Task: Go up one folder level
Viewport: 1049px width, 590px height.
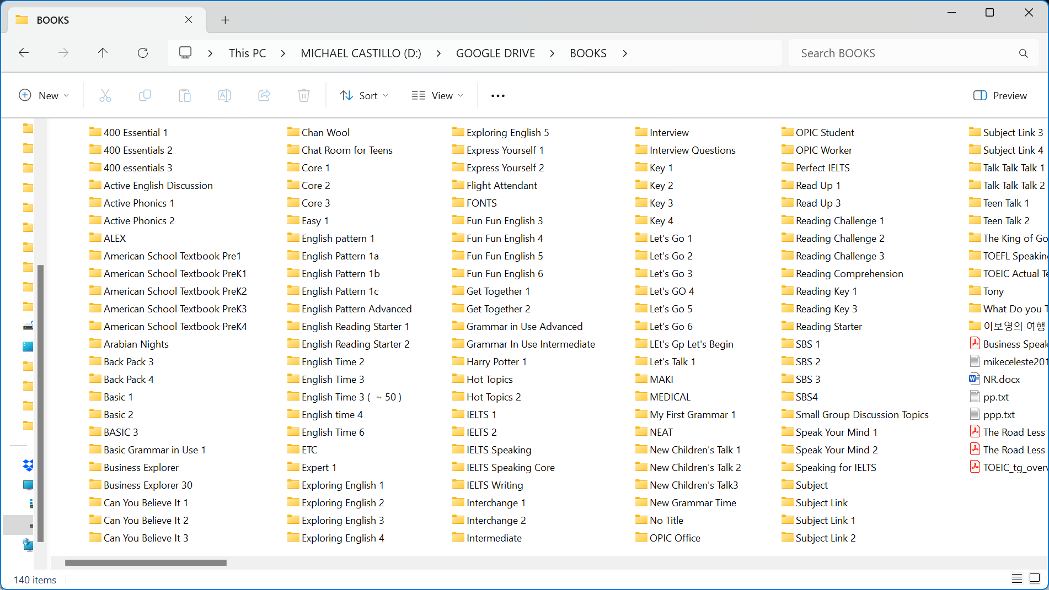Action: tap(103, 53)
